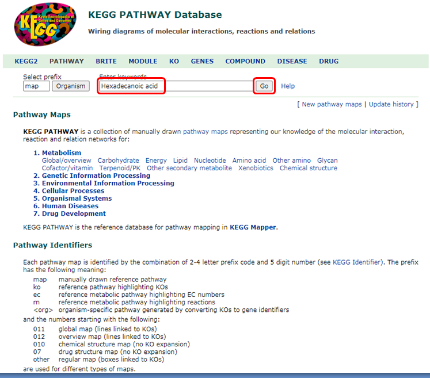Open the KEGG2 menu item
430x378 pixels.
click(25, 62)
